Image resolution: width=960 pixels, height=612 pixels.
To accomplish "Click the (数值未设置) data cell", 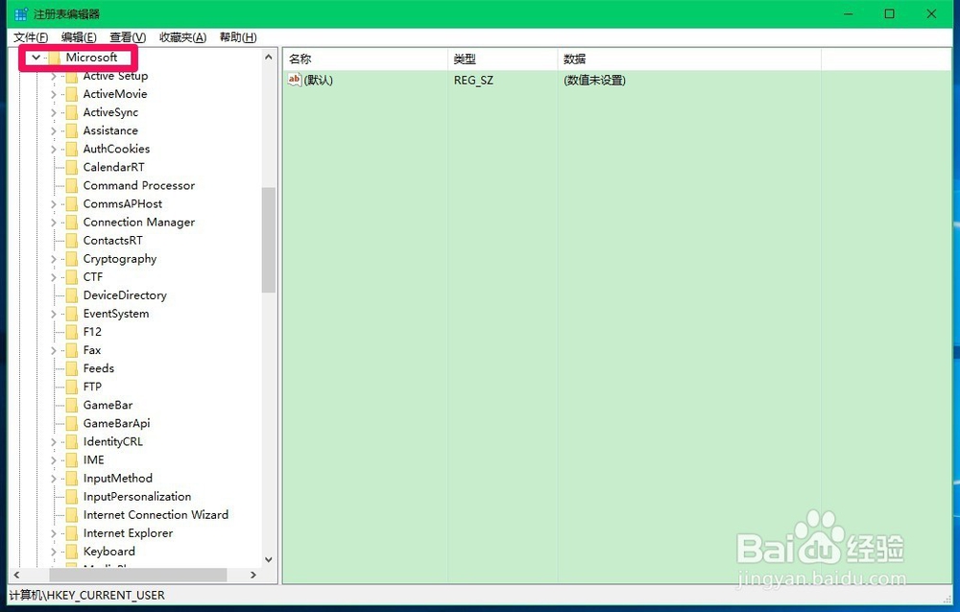I will (x=594, y=81).
